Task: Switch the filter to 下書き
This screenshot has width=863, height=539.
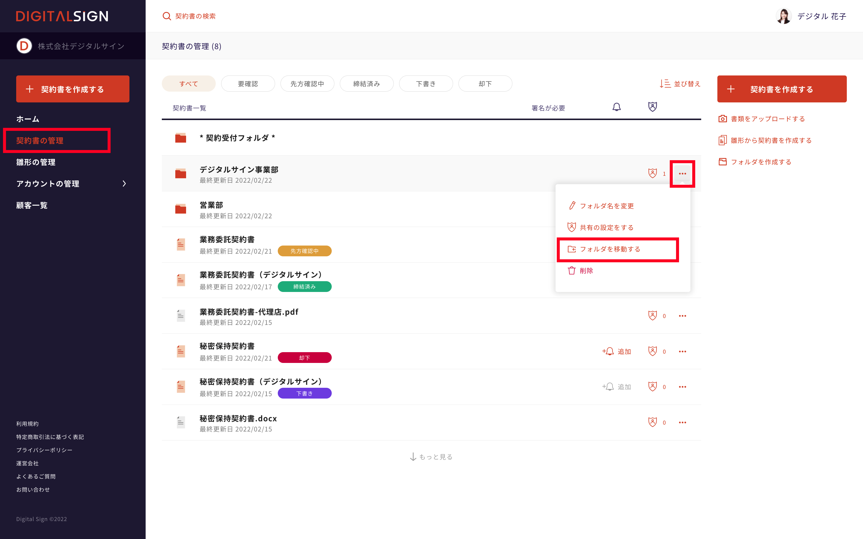Action: click(x=426, y=84)
